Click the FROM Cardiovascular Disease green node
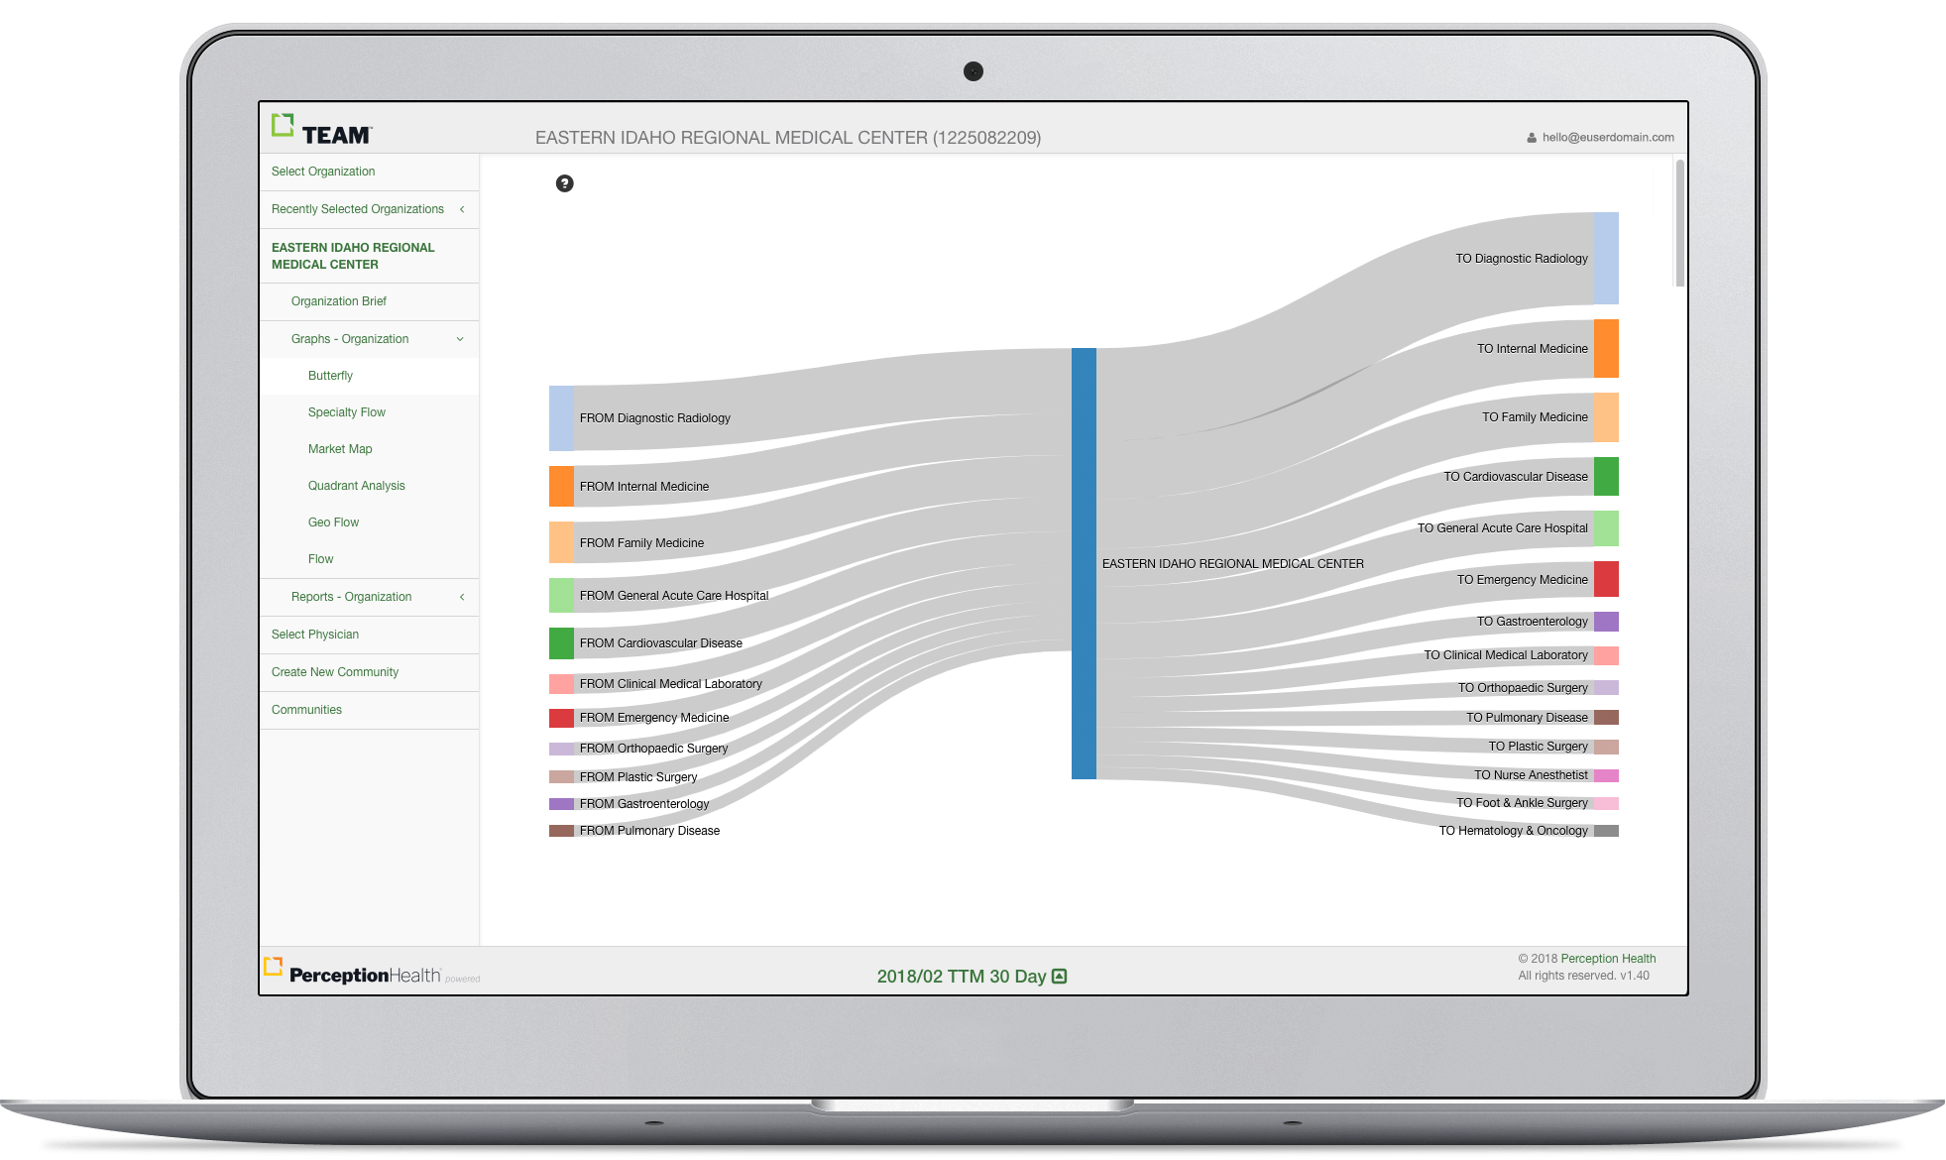This screenshot has height=1160, width=1946. click(x=561, y=643)
